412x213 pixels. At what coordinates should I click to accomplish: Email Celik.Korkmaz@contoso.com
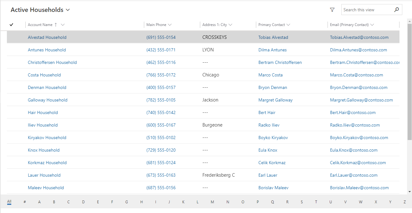pyautogui.click(x=358, y=163)
